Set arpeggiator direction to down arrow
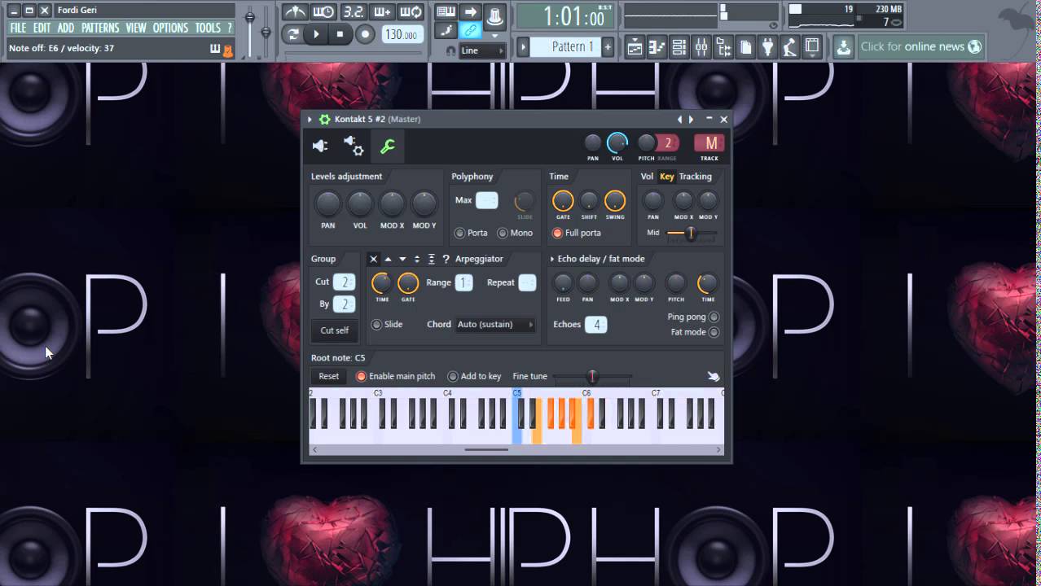 402,259
